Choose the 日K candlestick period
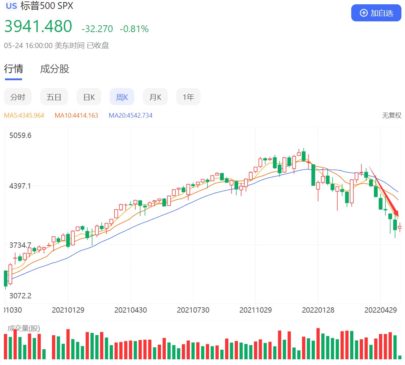The width and height of the screenshot is (405, 365). coord(89,97)
